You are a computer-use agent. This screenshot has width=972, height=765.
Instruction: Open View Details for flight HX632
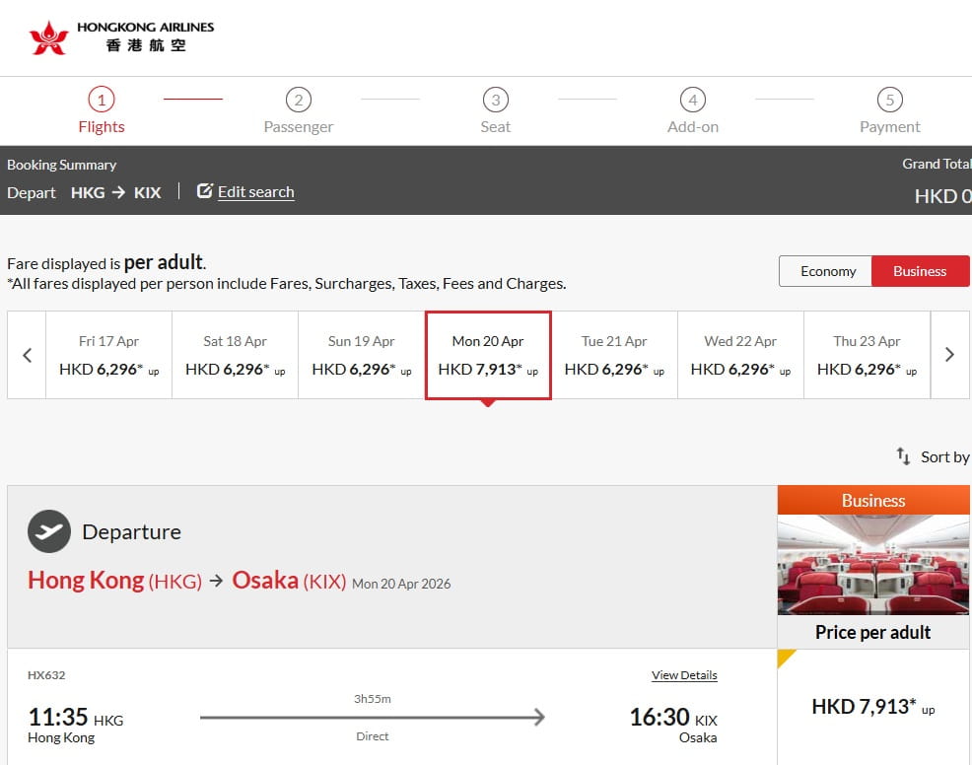click(x=684, y=674)
